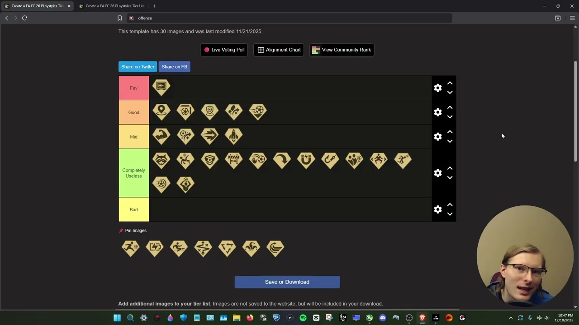Open settings gear for Completely Useless tier
The width and height of the screenshot is (579, 325).
pyautogui.click(x=438, y=173)
